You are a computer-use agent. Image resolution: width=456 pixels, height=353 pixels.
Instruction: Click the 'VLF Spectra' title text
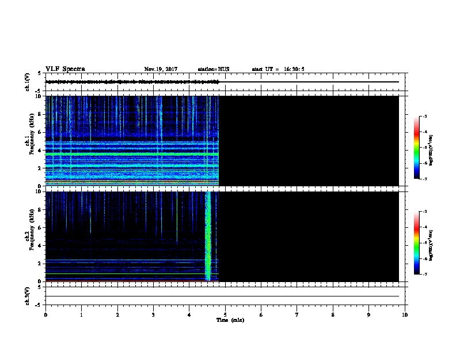pos(65,69)
